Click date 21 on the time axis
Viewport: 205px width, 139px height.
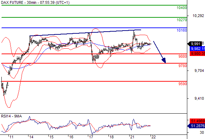click(x=132, y=137)
